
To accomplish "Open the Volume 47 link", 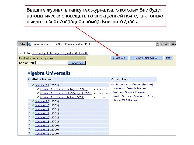I will (42, 113).
